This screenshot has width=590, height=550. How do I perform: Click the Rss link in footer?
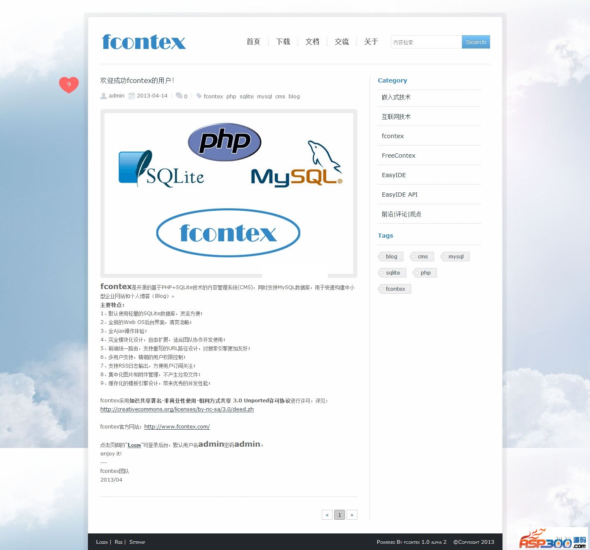(119, 542)
